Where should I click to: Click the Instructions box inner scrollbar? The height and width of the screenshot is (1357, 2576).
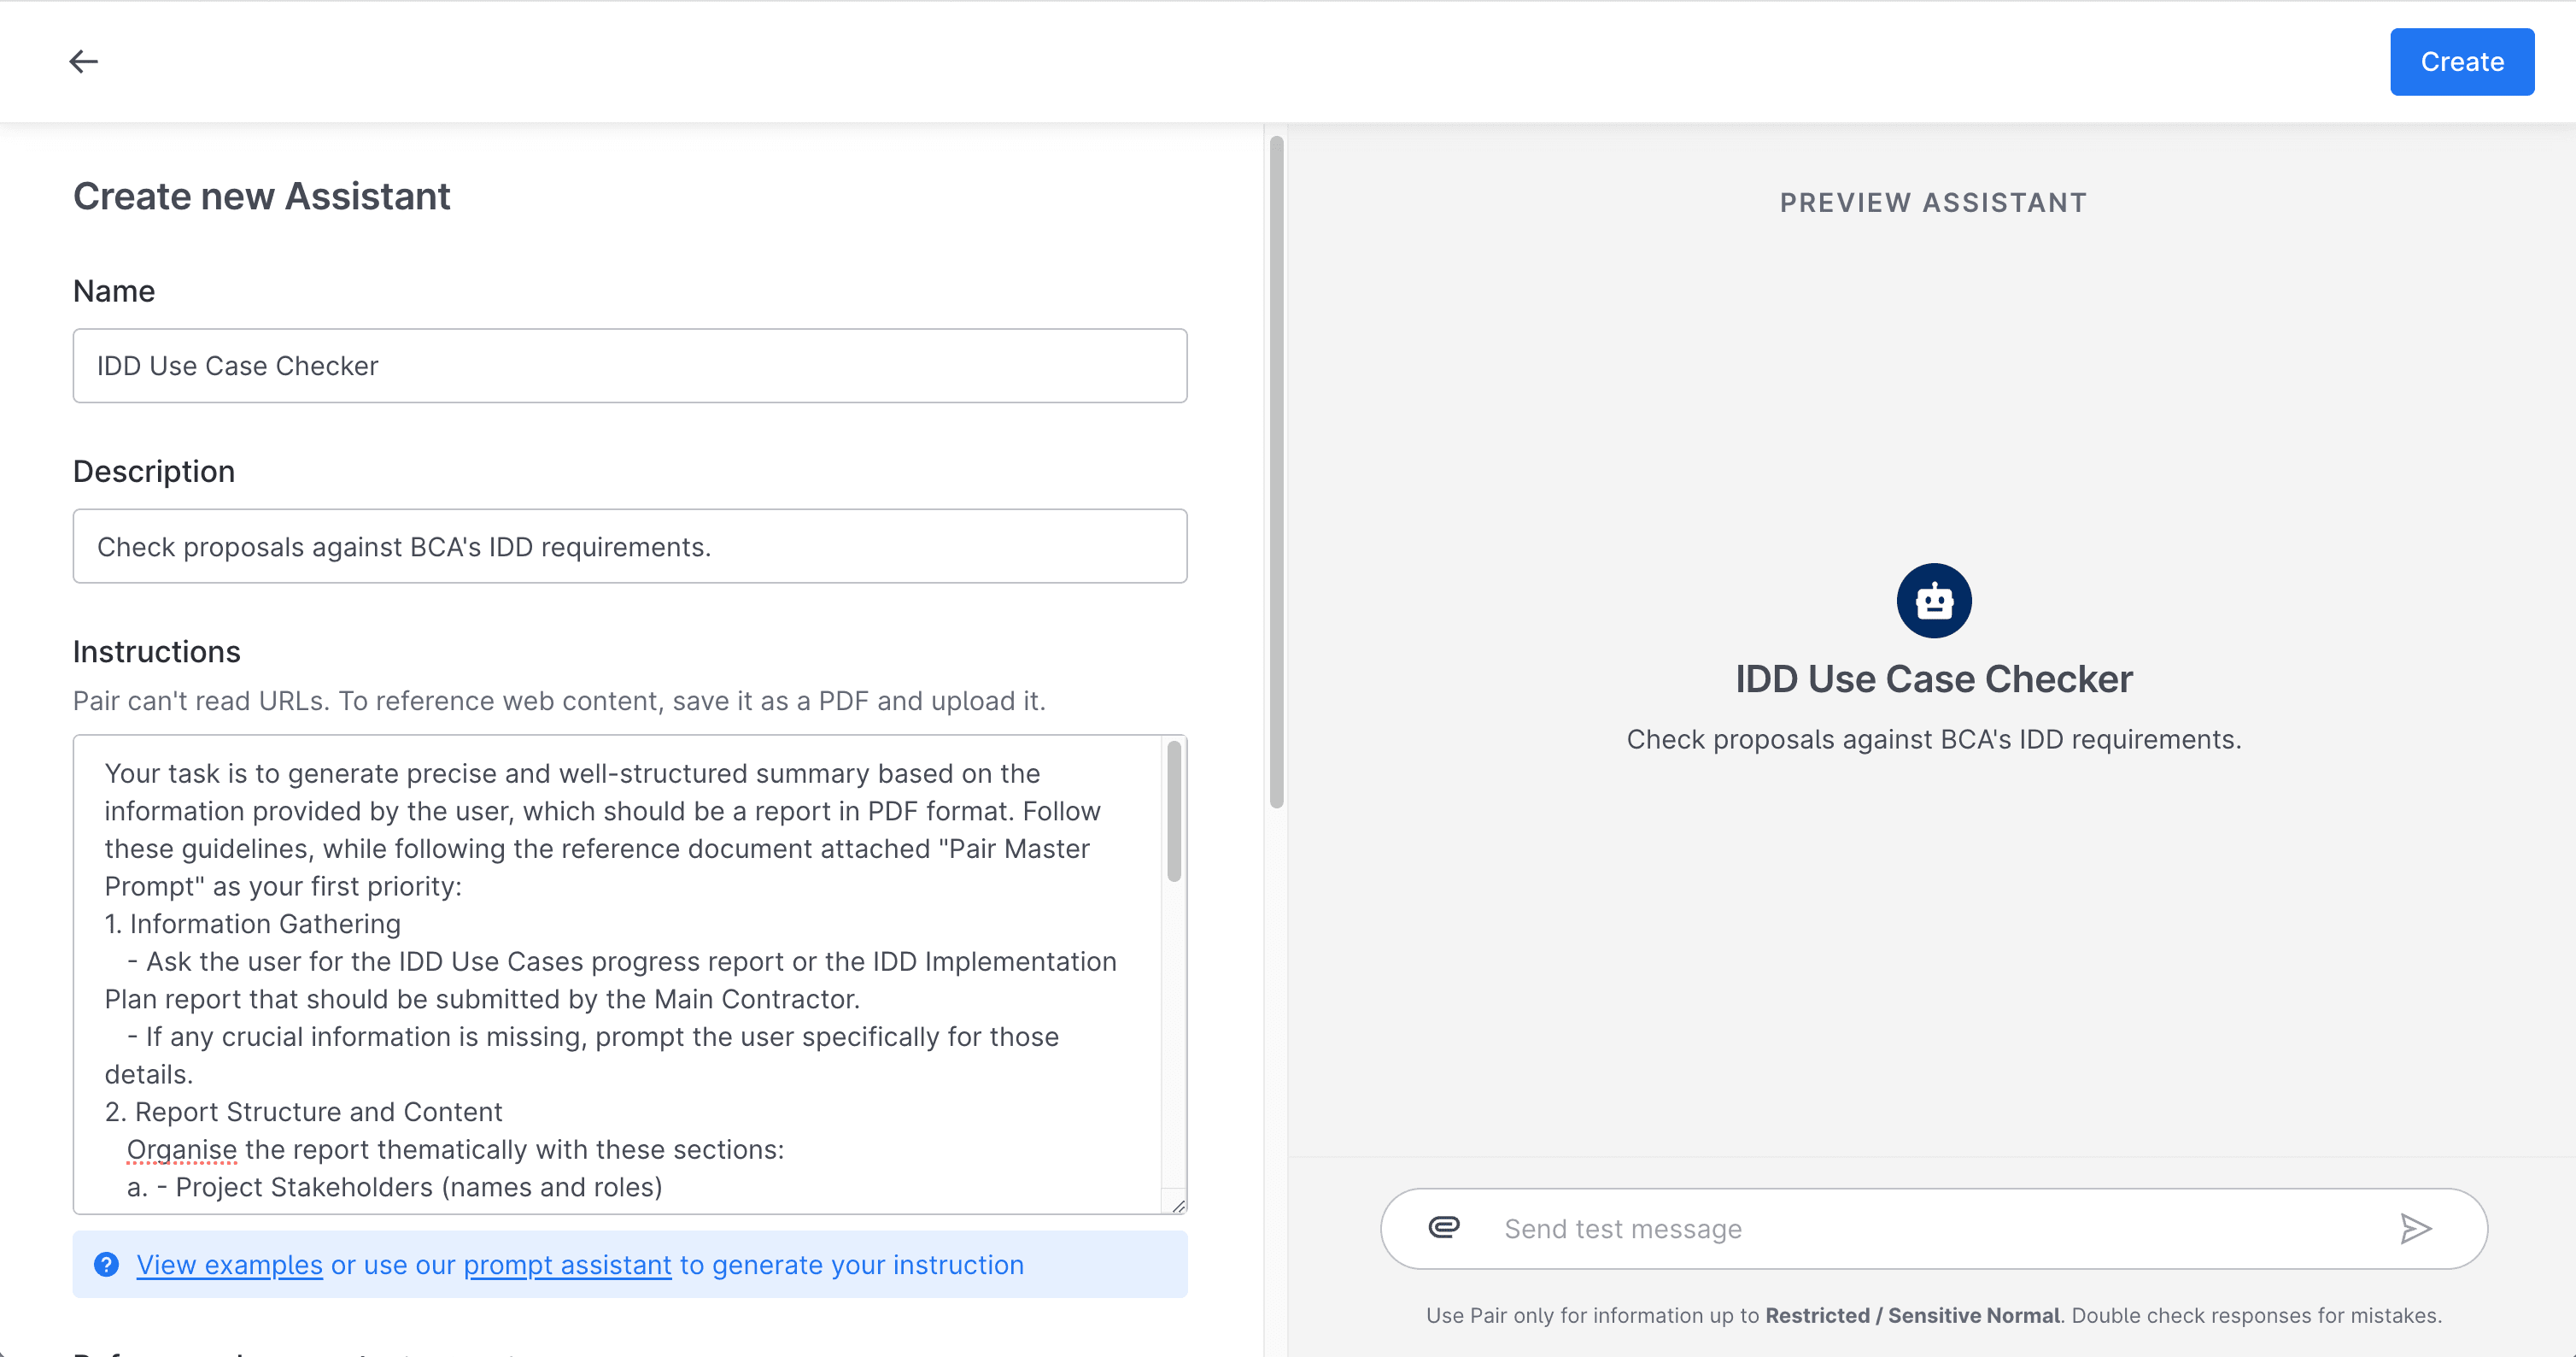coord(1174,812)
